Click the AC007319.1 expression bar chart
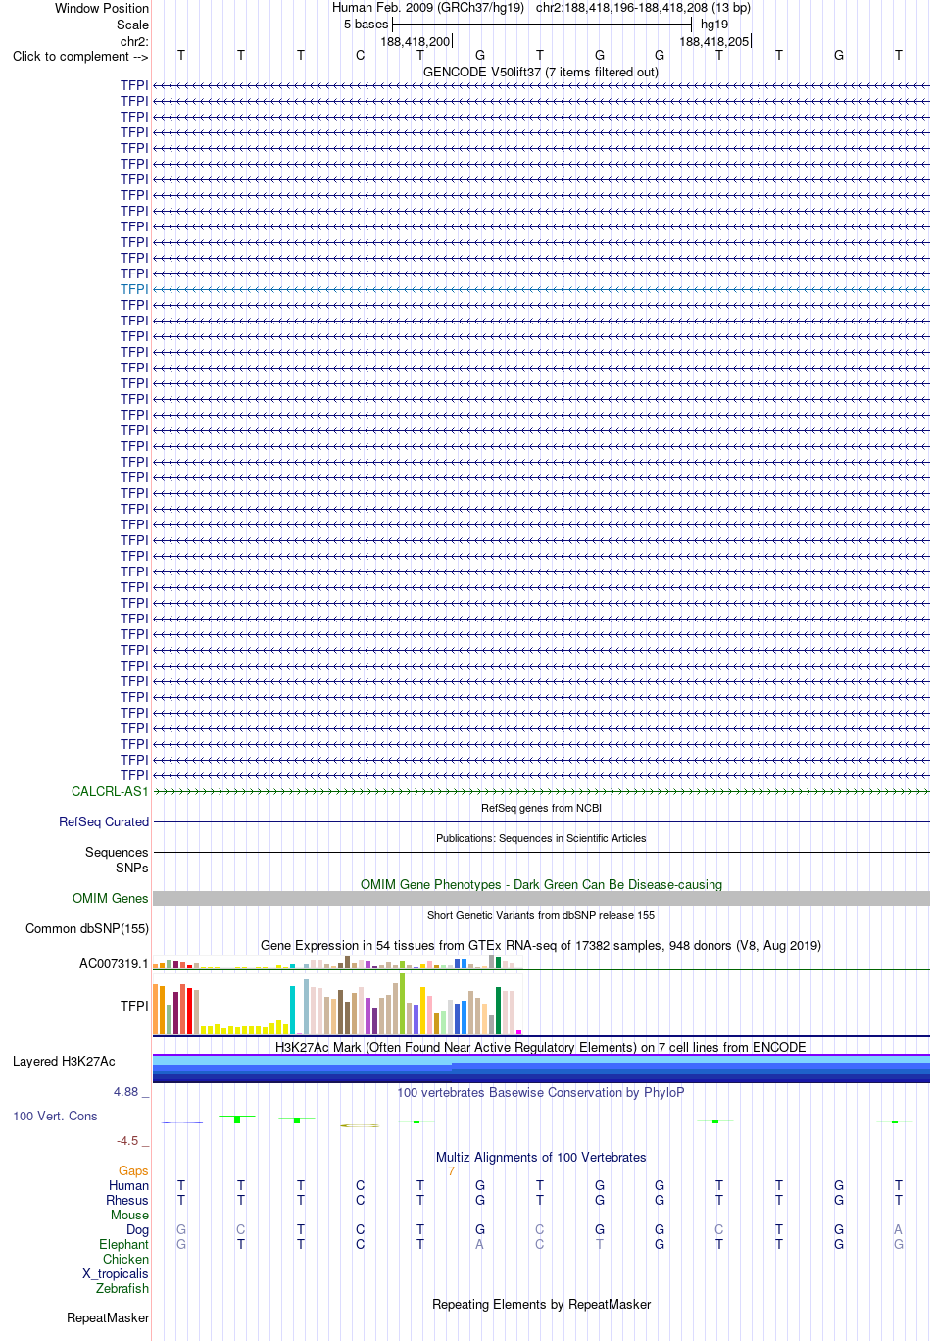Viewport: 931px width, 1341px height. click(x=337, y=963)
